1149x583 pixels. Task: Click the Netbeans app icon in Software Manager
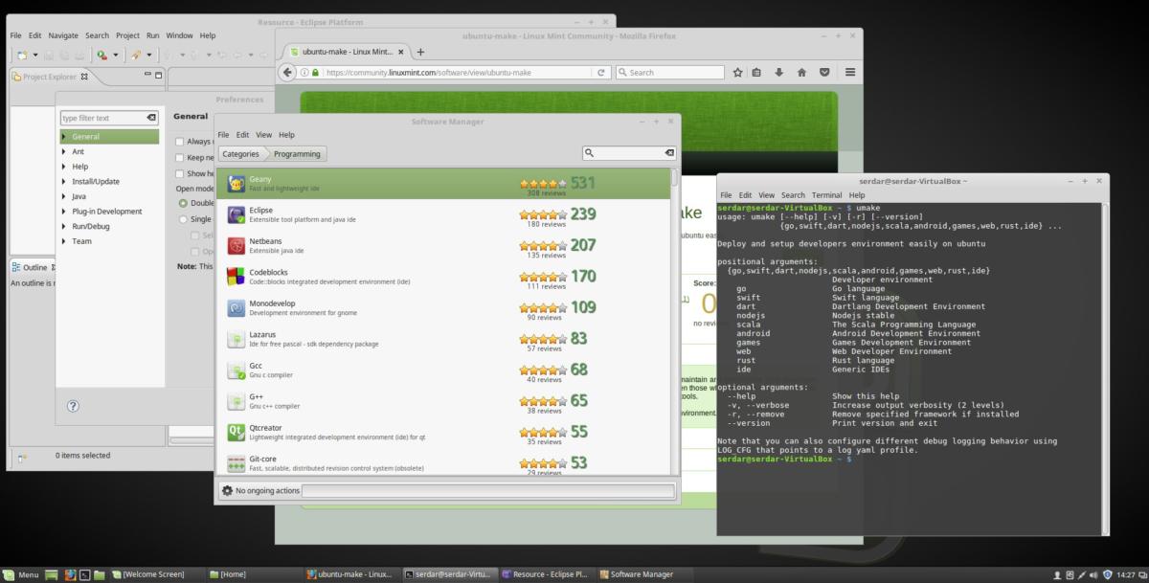pos(237,246)
